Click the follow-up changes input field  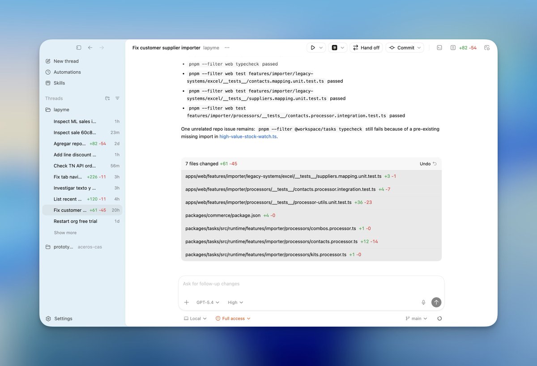coord(311,284)
